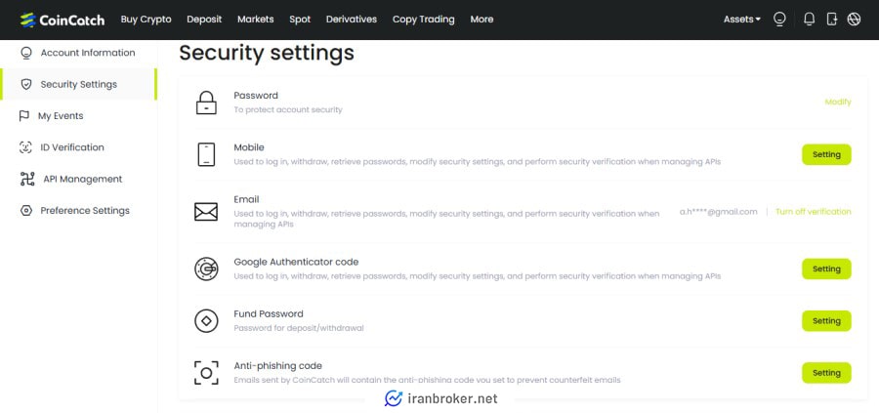879x413 pixels.
Task: Open the language globe icon
Action: click(x=854, y=20)
